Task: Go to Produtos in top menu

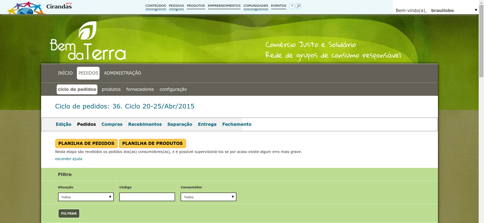Action: [x=196, y=6]
